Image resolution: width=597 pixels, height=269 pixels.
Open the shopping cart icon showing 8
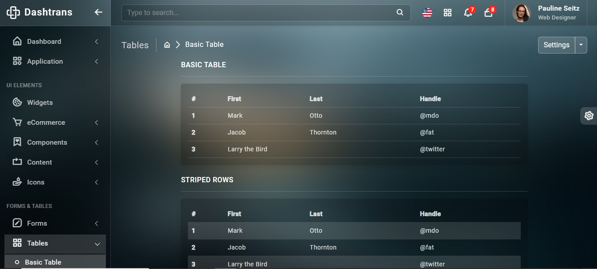click(x=488, y=13)
